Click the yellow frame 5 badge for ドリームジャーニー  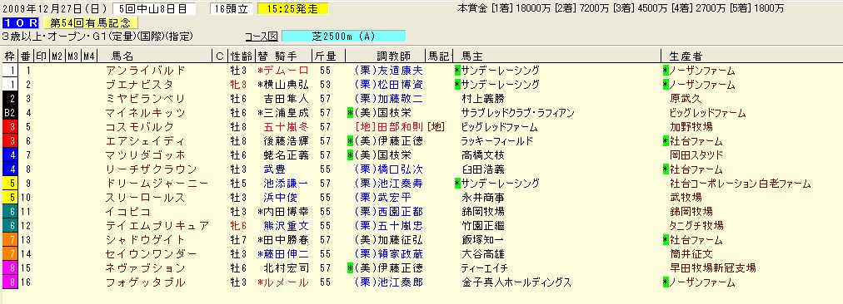[10, 184]
